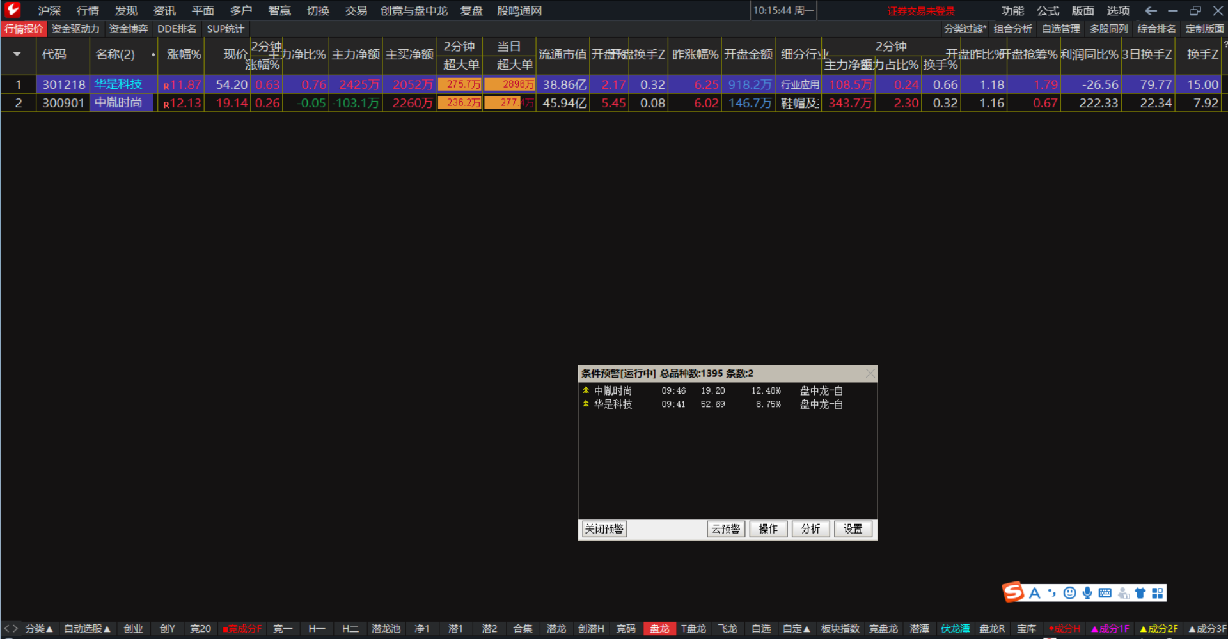Expand the 自动选股 bottom tab menu
Image resolution: width=1228 pixels, height=639 pixels.
coord(87,629)
